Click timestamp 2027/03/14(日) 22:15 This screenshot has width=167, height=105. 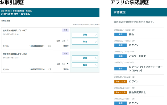[x=11, y=58]
